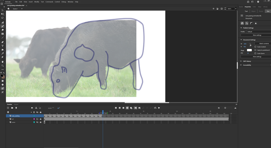Expand the SWF History section
The width and height of the screenshot is (271, 148).
[241, 61]
